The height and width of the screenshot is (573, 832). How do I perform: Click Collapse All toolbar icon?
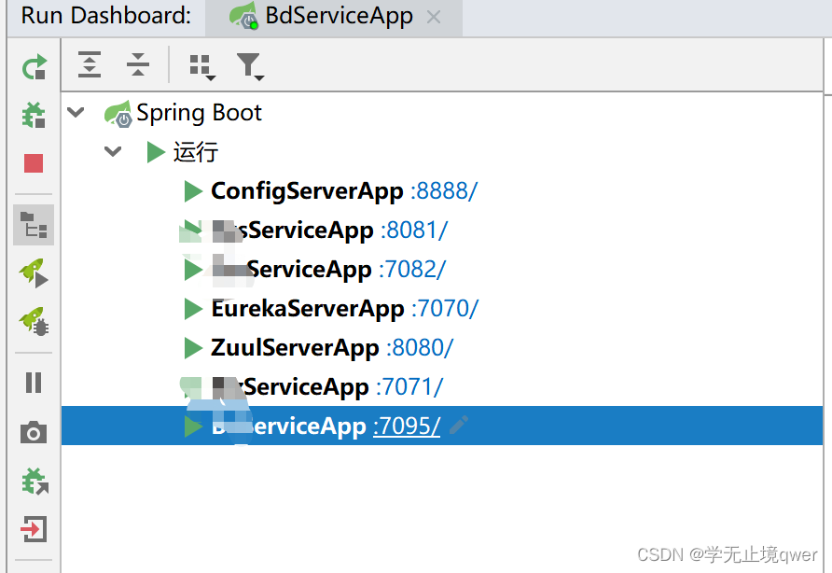pos(138,64)
